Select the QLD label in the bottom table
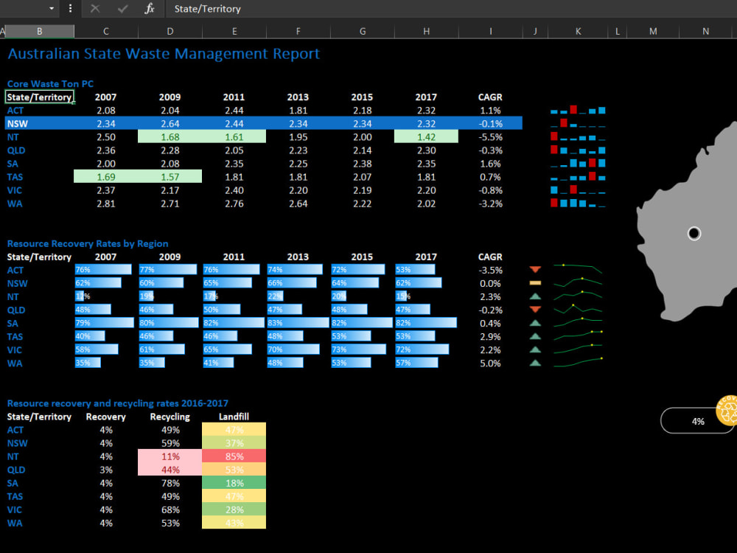The height and width of the screenshot is (553, 737). pos(16,470)
